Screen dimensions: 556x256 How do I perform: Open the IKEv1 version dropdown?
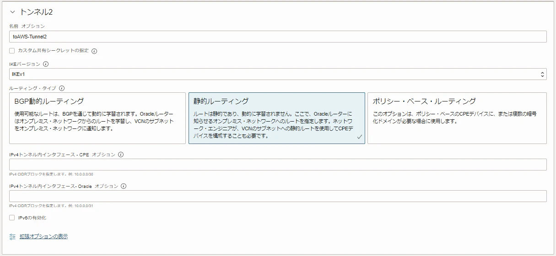pos(278,74)
